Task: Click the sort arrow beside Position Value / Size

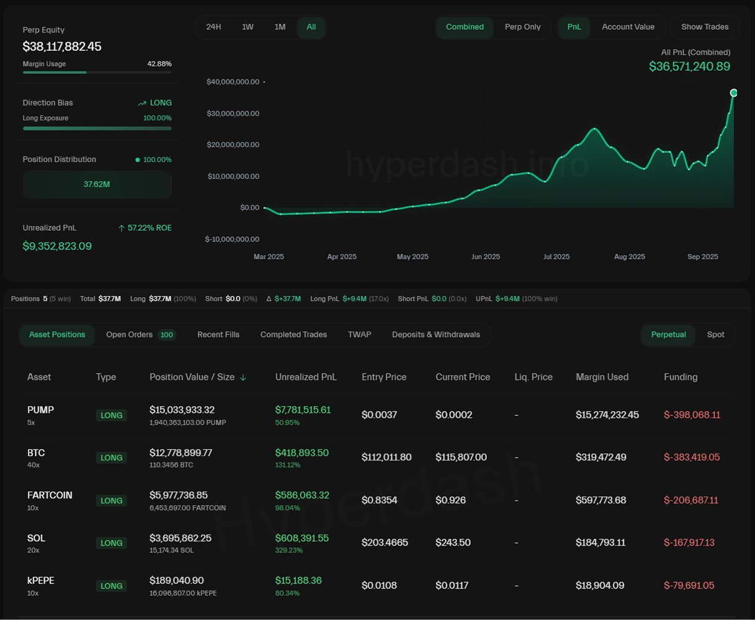Action: (x=243, y=377)
